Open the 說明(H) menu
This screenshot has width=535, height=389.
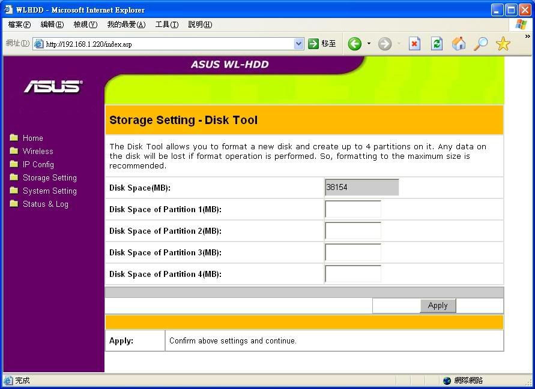click(201, 25)
